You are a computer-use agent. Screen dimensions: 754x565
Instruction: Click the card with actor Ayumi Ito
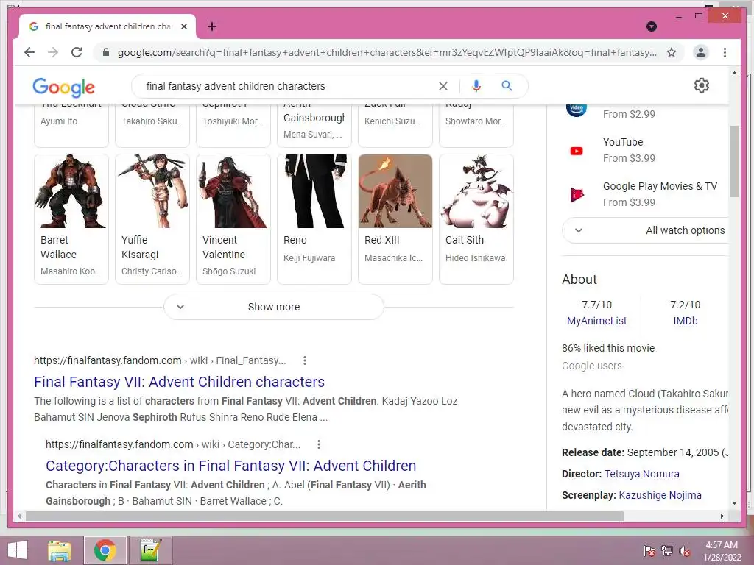[71, 125]
